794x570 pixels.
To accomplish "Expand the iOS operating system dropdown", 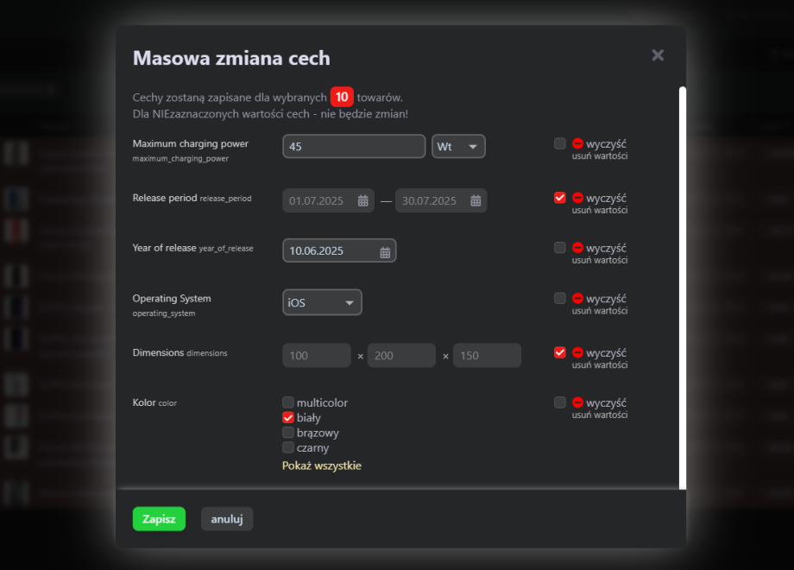I will coord(322,303).
